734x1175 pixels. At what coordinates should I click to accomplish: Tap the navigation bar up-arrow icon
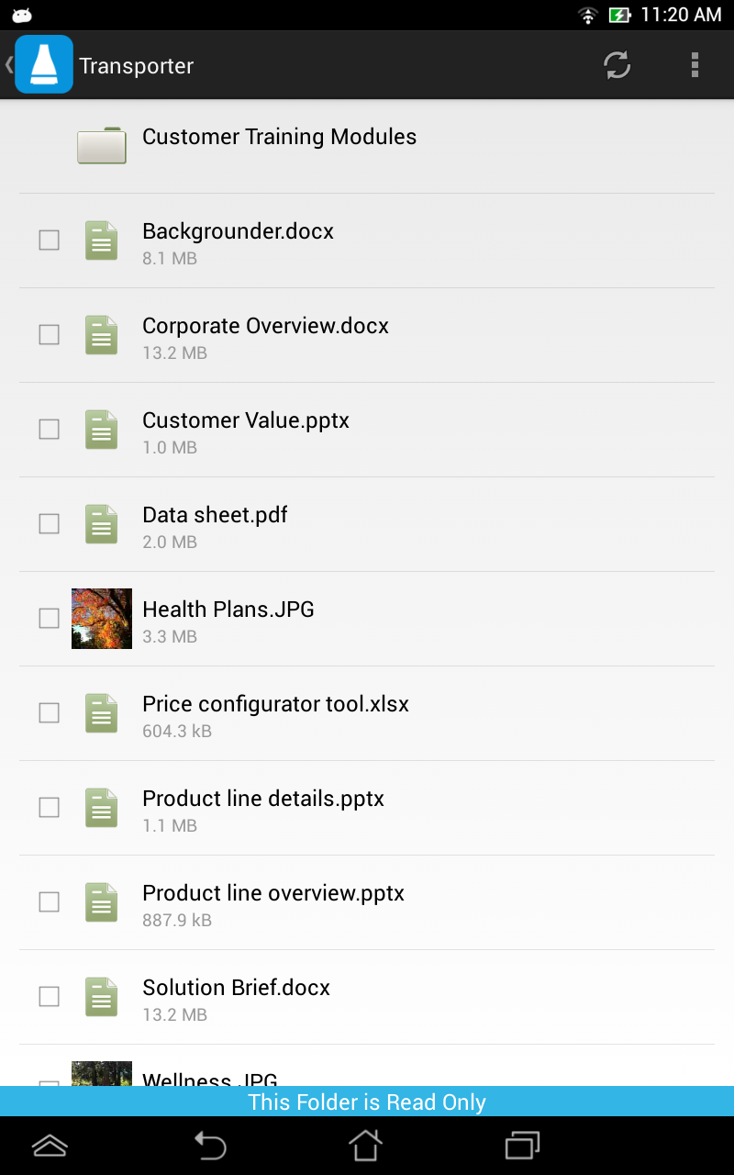(x=50, y=1145)
